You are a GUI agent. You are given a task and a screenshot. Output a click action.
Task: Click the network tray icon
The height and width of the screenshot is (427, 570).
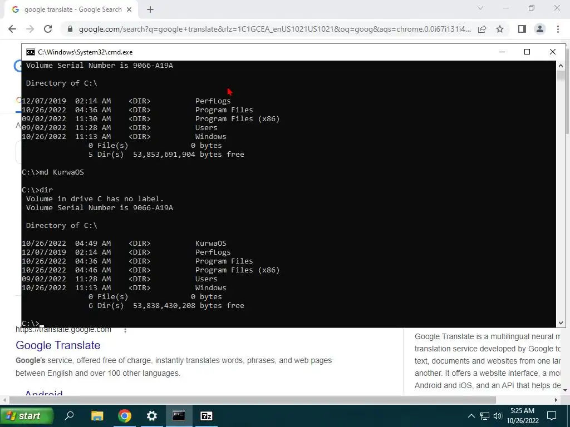(485, 416)
